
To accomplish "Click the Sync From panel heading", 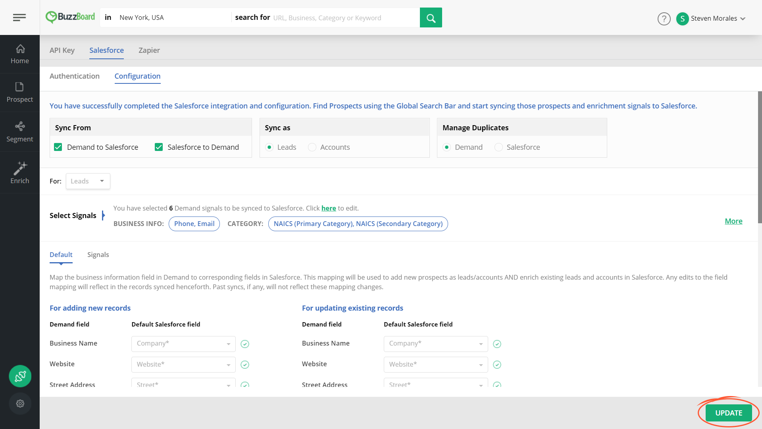I will 73,128.
